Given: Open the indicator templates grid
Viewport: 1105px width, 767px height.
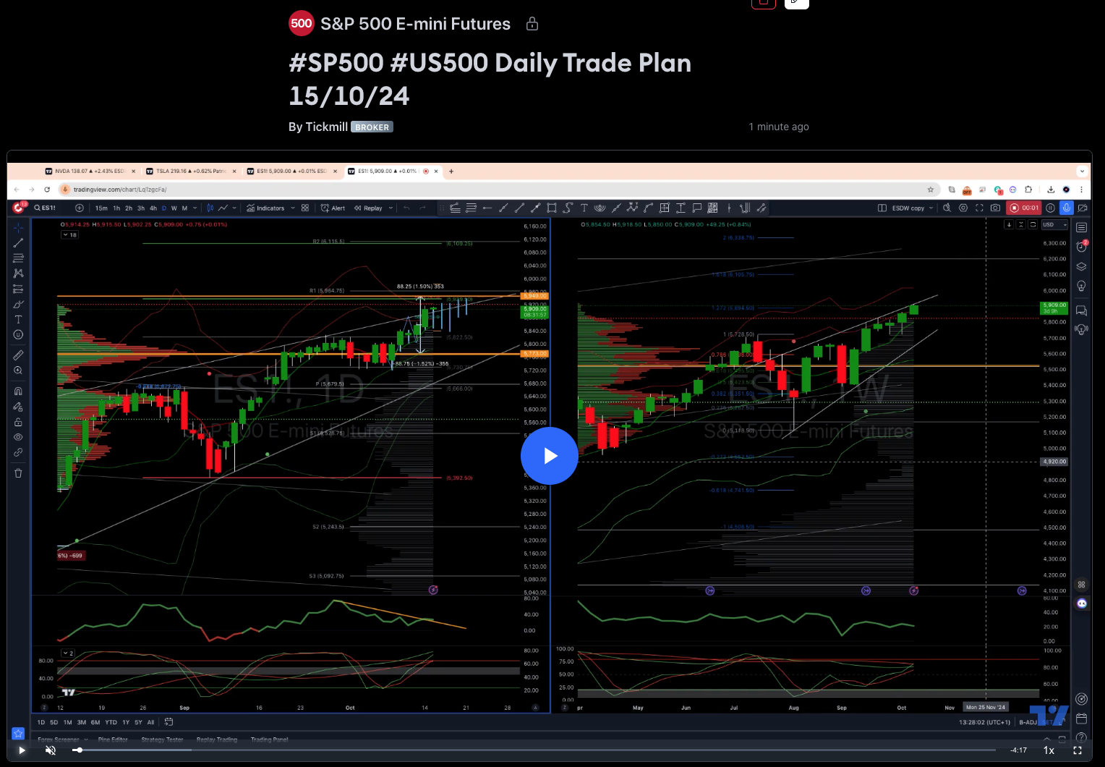Looking at the screenshot, I should pos(305,208).
